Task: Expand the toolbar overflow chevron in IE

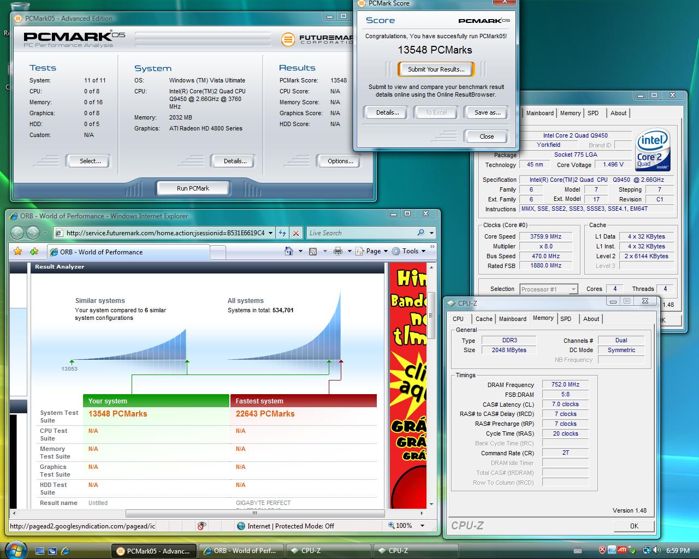Action: [432, 247]
